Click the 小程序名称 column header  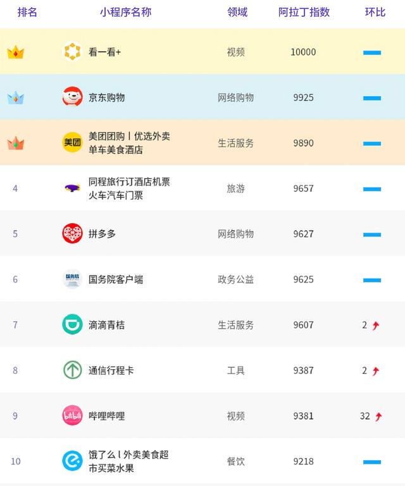[x=125, y=13]
